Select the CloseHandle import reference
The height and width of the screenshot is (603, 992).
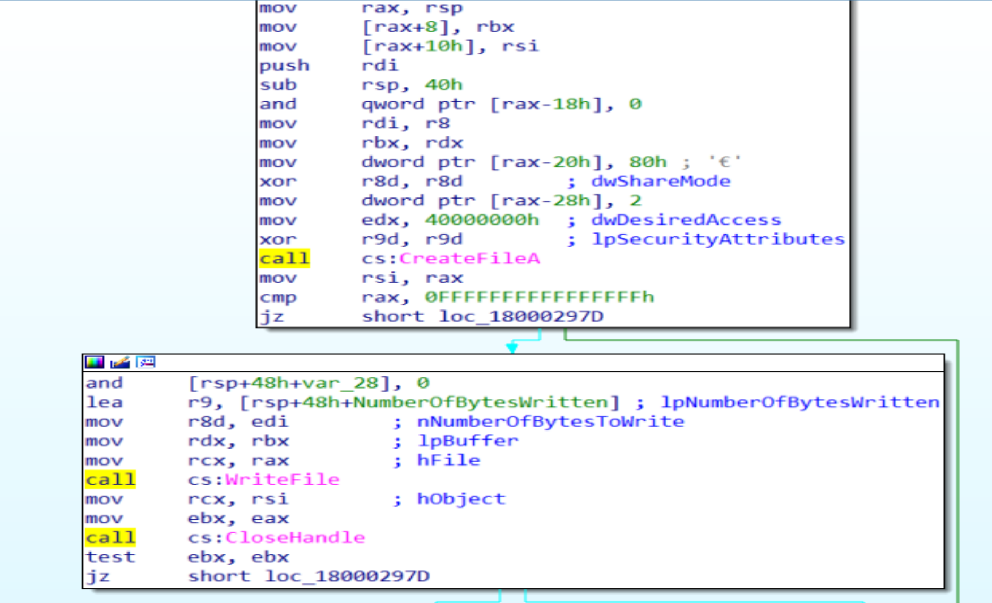point(295,538)
